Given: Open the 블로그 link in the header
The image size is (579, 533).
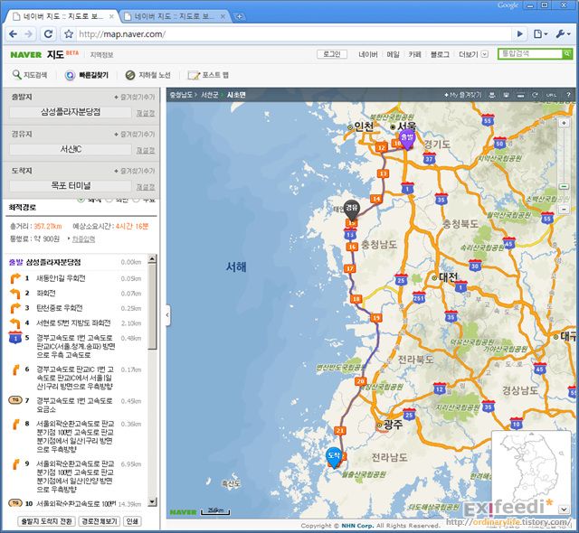Looking at the screenshot, I should point(440,54).
